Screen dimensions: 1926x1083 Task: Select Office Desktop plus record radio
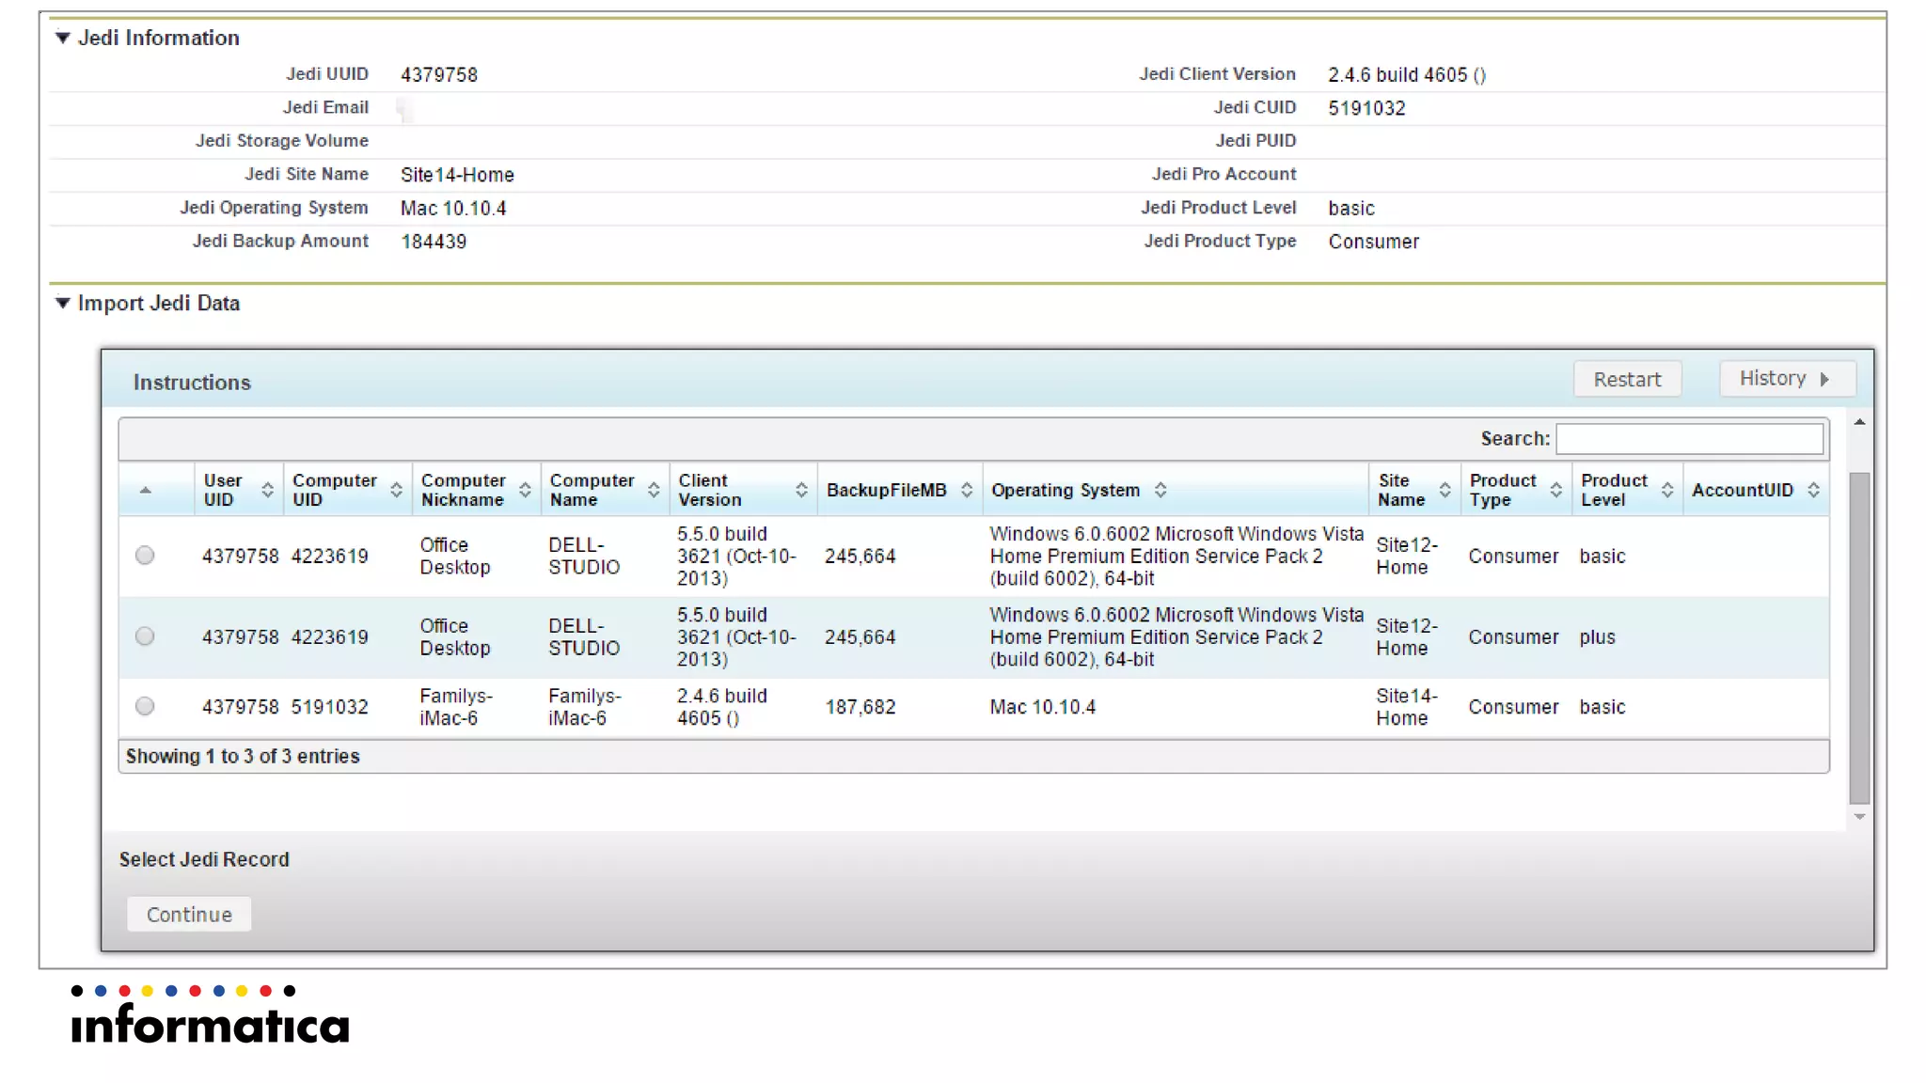(x=145, y=636)
